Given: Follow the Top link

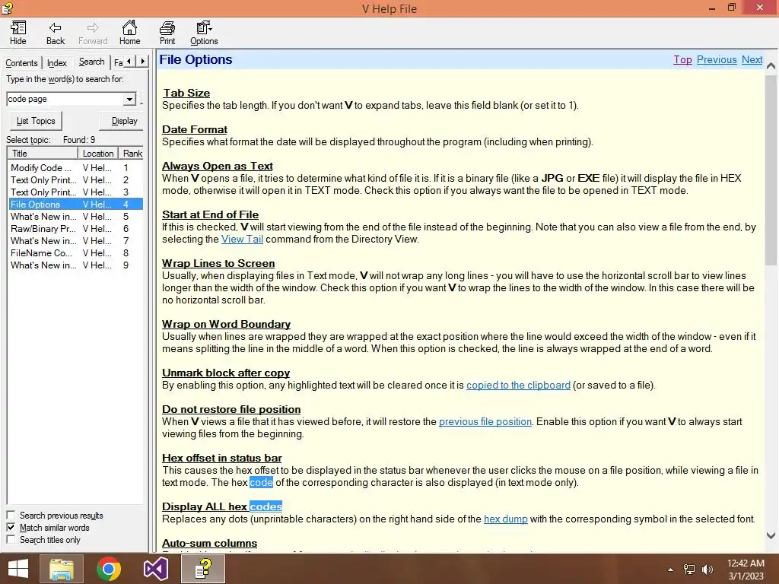Looking at the screenshot, I should [682, 59].
